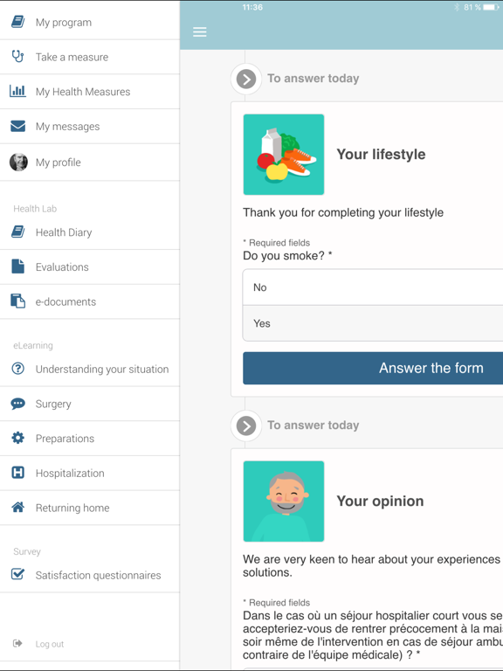The width and height of the screenshot is (503, 671).
Task: Click the envelope My messages icon
Action: [x=17, y=126]
